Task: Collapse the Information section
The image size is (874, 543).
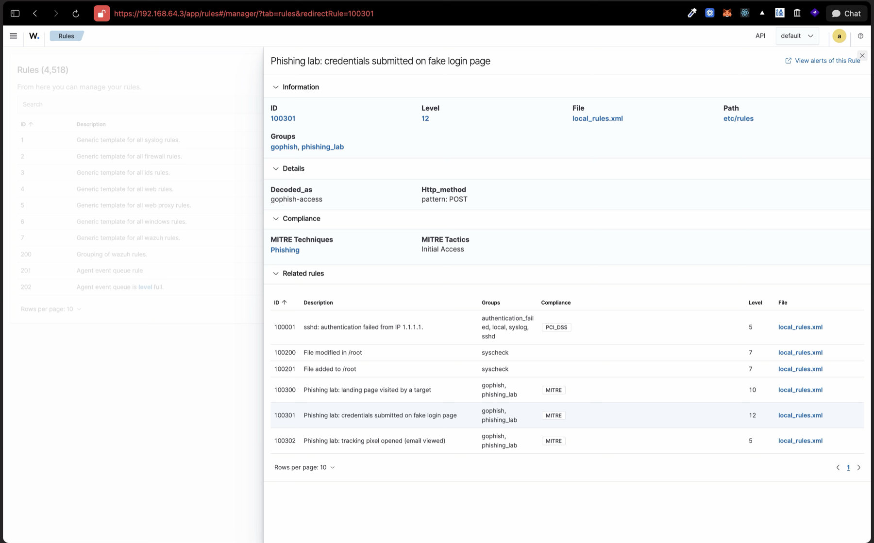Action: click(x=275, y=87)
